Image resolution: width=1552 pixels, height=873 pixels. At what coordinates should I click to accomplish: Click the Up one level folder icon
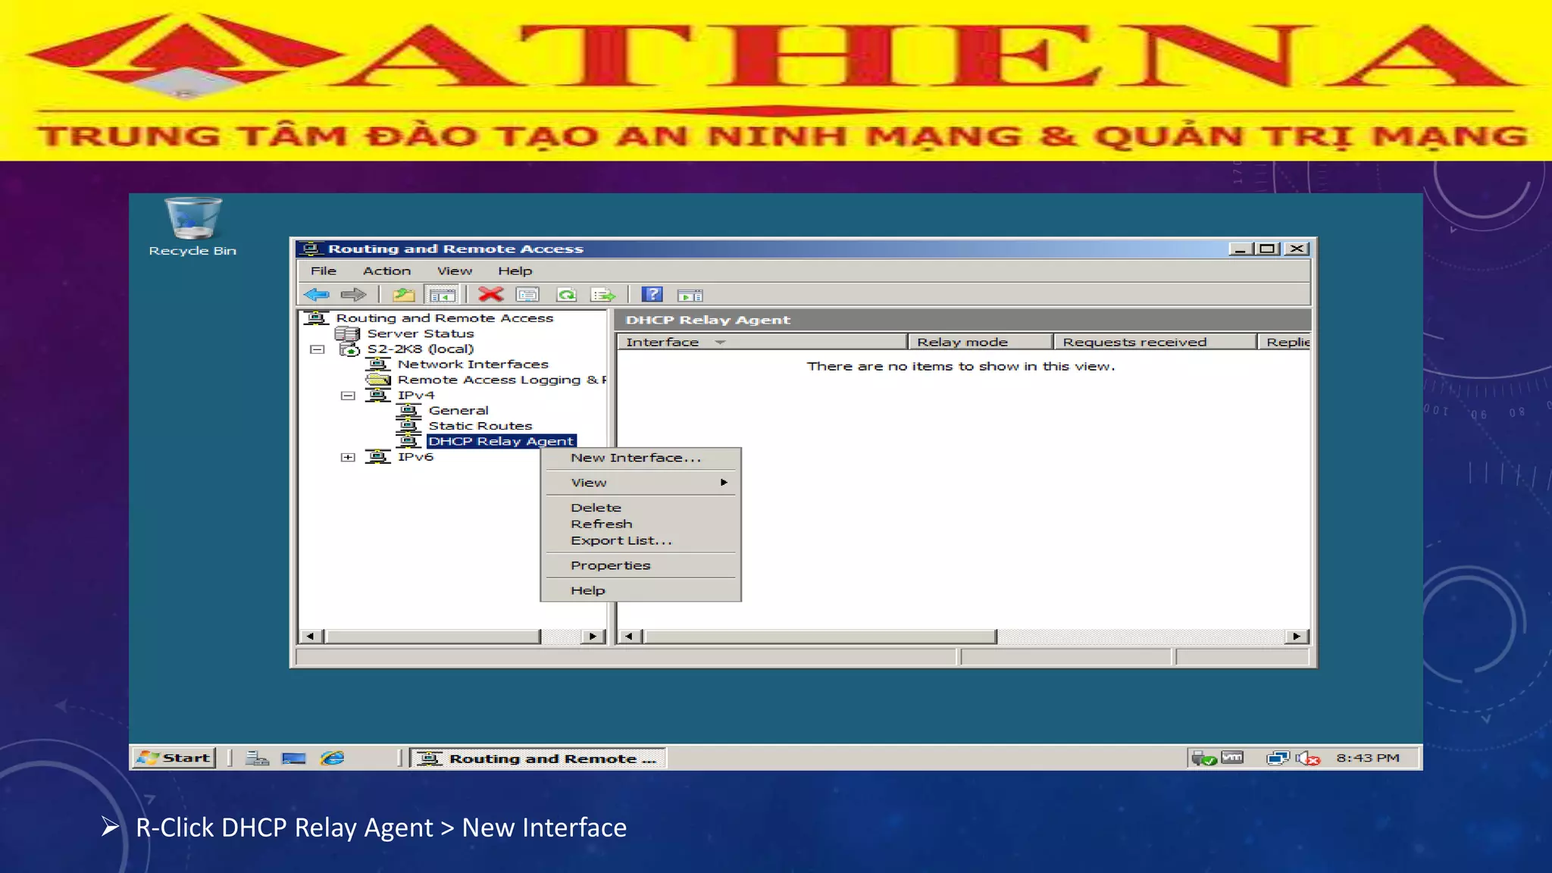point(404,295)
